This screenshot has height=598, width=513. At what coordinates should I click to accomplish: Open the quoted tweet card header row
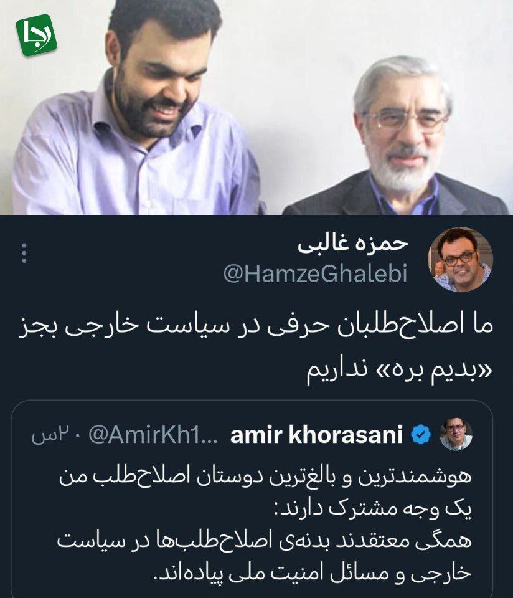[252, 435]
